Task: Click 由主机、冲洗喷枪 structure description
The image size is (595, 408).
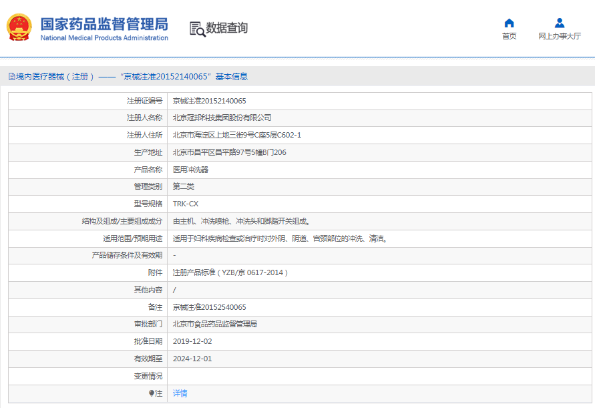Action: click(241, 221)
